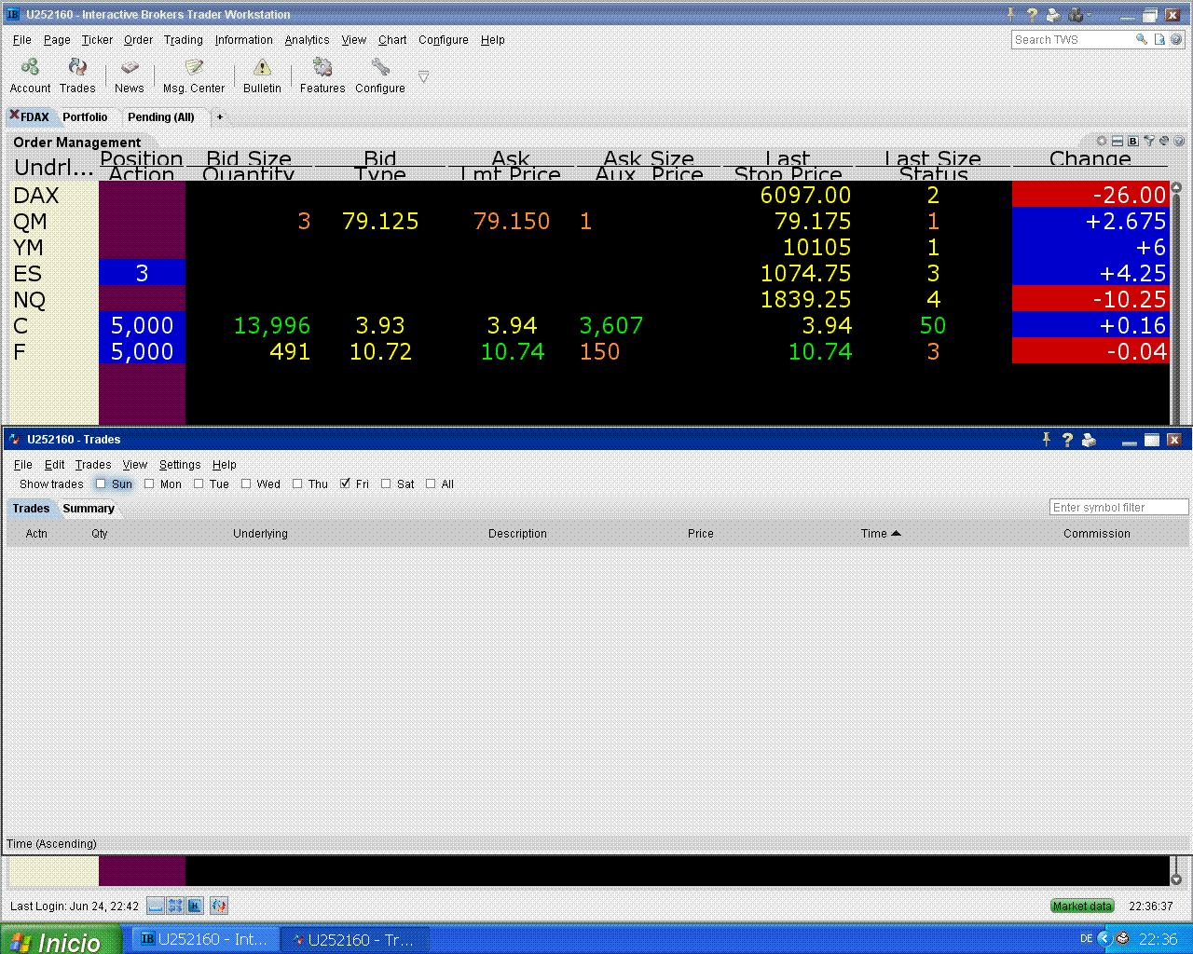This screenshot has width=1193, height=954.
Task: Click the 'B' icon in Order Management
Action: click(1133, 142)
